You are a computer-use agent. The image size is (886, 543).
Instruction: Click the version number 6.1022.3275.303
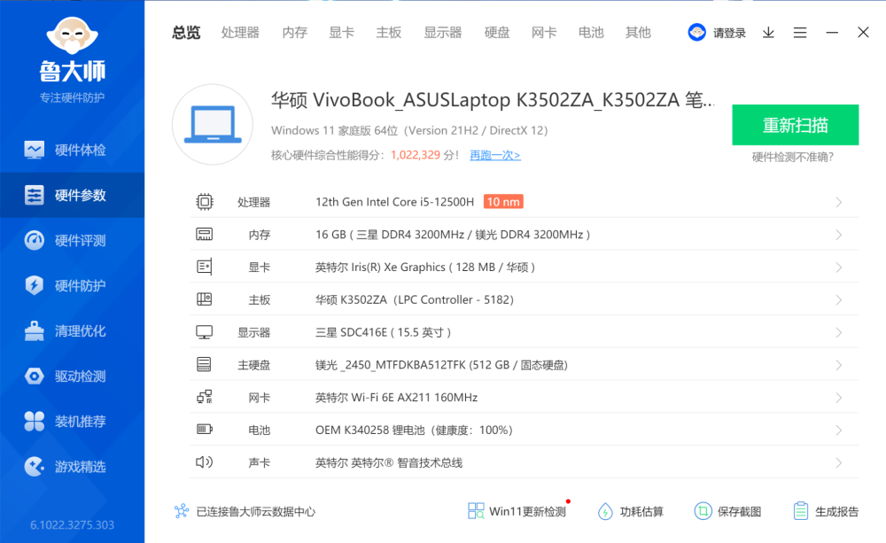point(73,525)
